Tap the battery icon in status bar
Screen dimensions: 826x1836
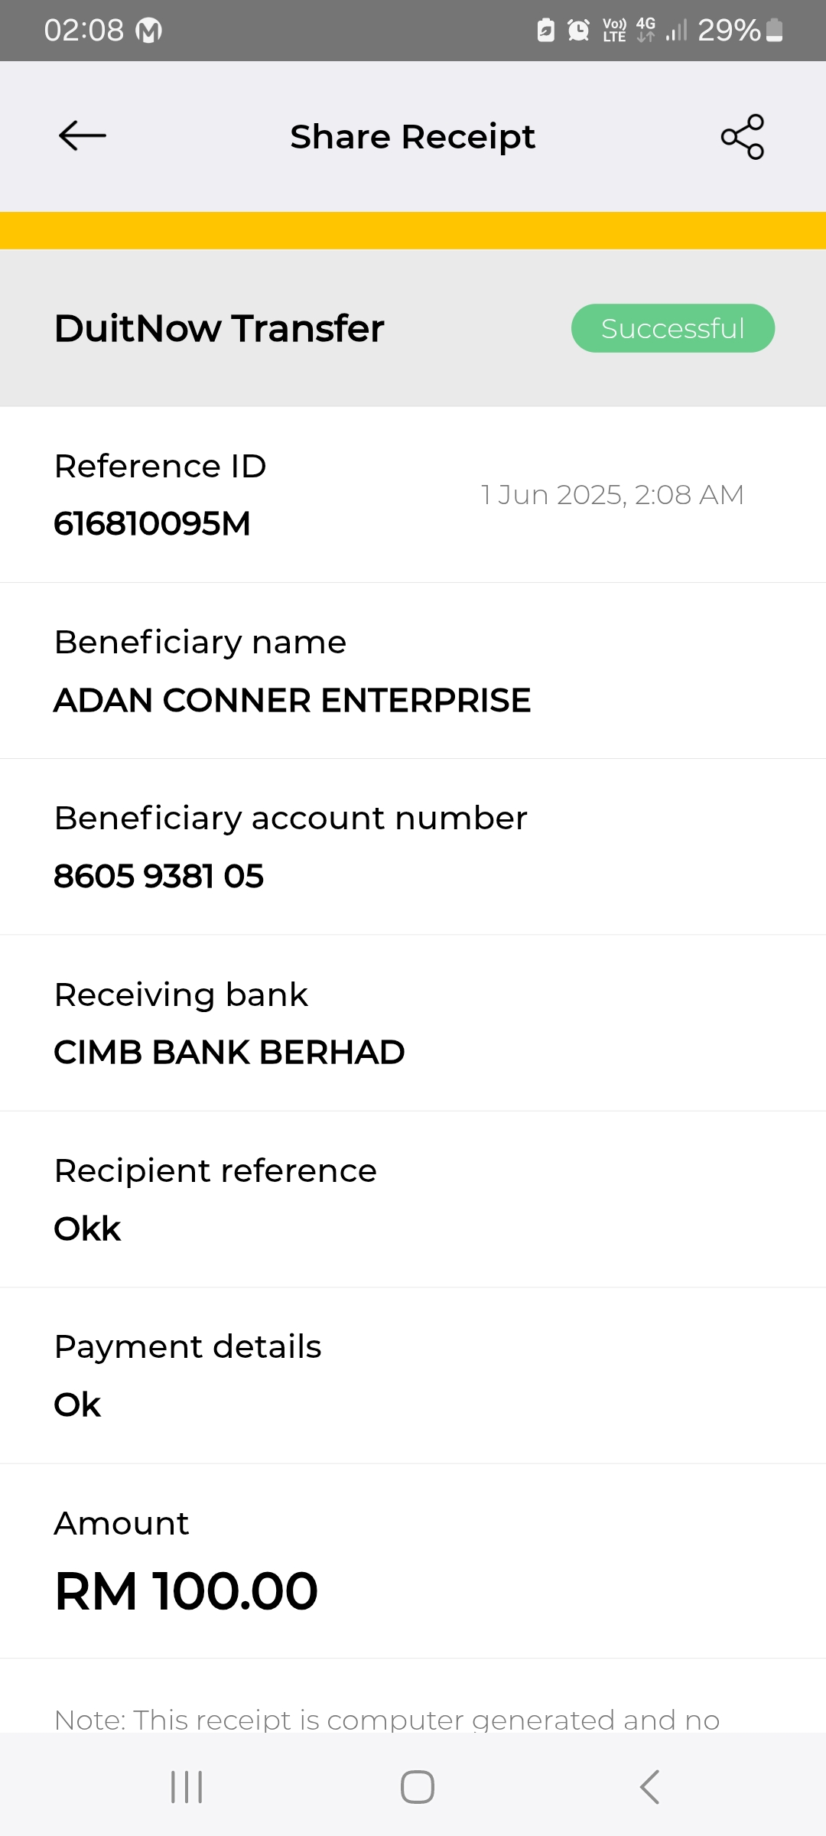[x=774, y=31]
